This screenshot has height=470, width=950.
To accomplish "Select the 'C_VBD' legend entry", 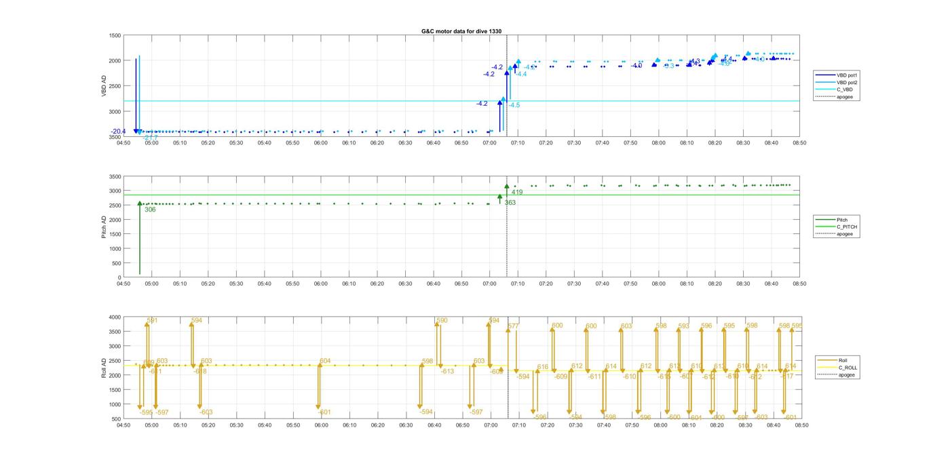I will coord(844,90).
